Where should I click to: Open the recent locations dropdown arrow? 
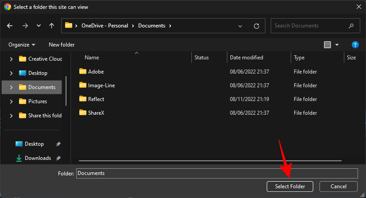(39, 26)
